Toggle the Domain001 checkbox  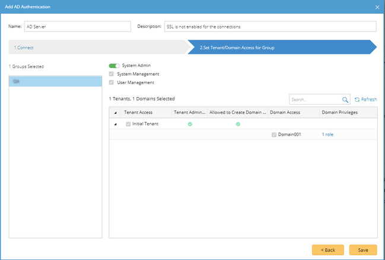click(x=274, y=134)
